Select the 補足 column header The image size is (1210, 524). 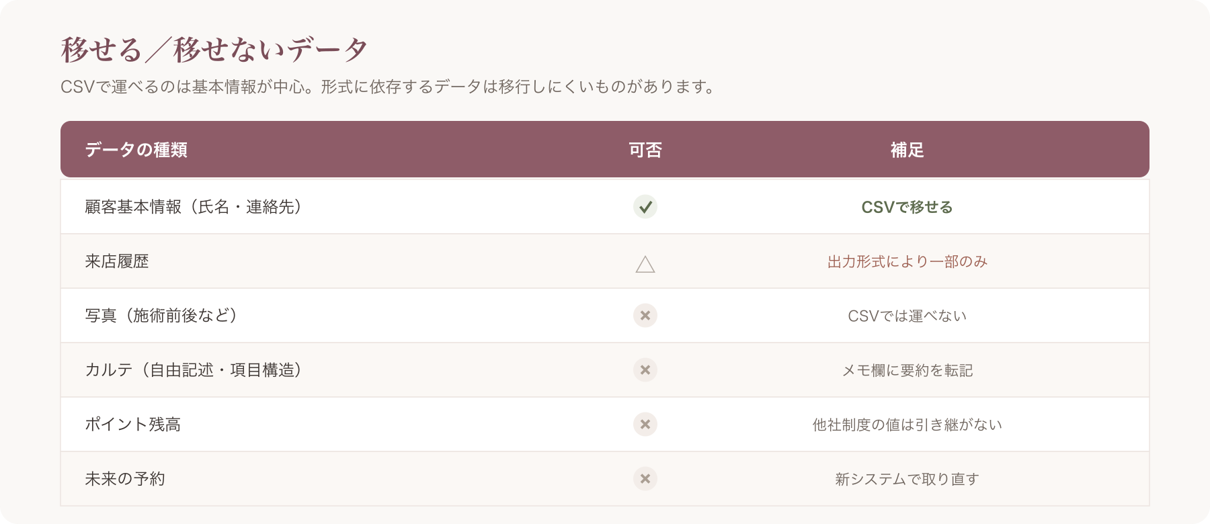[x=908, y=150]
